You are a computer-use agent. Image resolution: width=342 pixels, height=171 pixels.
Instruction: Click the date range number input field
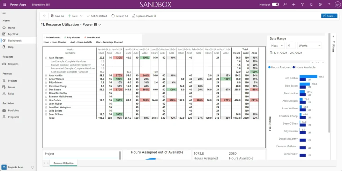291,45
